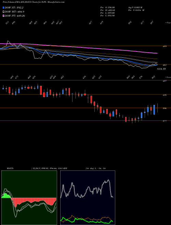
Task: Click the blue DOW ST legend swatch
Action: click(3, 7)
